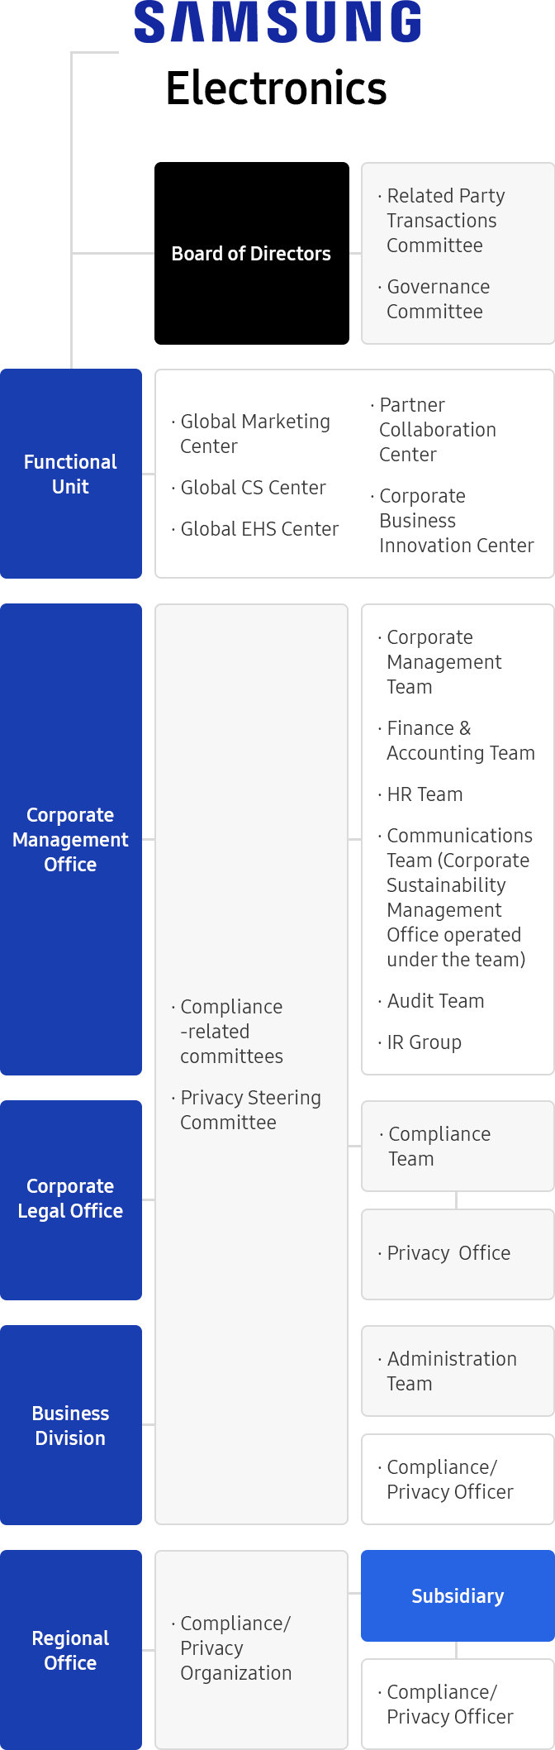This screenshot has width=555, height=1750.
Task: Select the Corporate Management Office box
Action: [x=70, y=839]
